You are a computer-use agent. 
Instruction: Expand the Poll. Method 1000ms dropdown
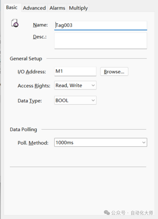(101, 142)
